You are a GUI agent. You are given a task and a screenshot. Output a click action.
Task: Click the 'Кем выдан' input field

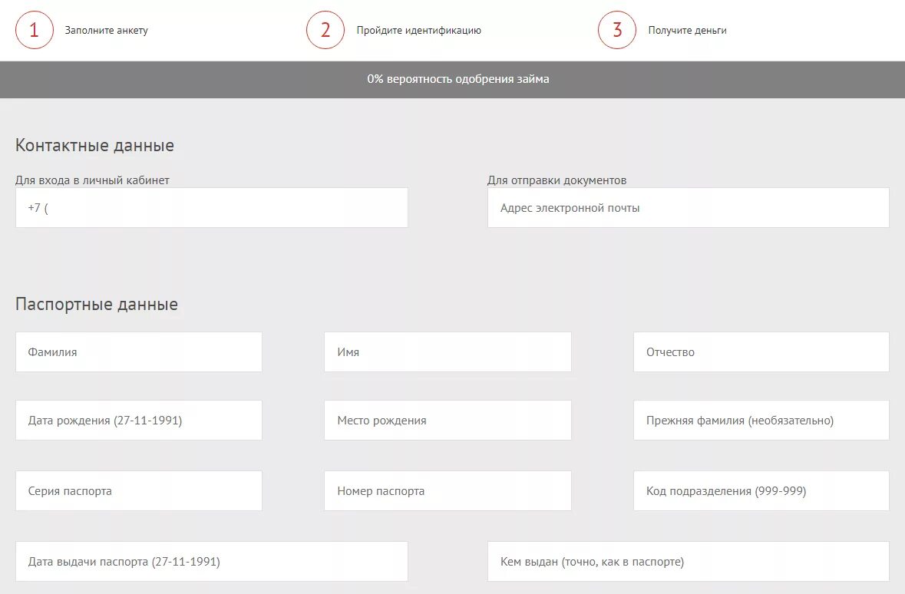click(x=688, y=562)
